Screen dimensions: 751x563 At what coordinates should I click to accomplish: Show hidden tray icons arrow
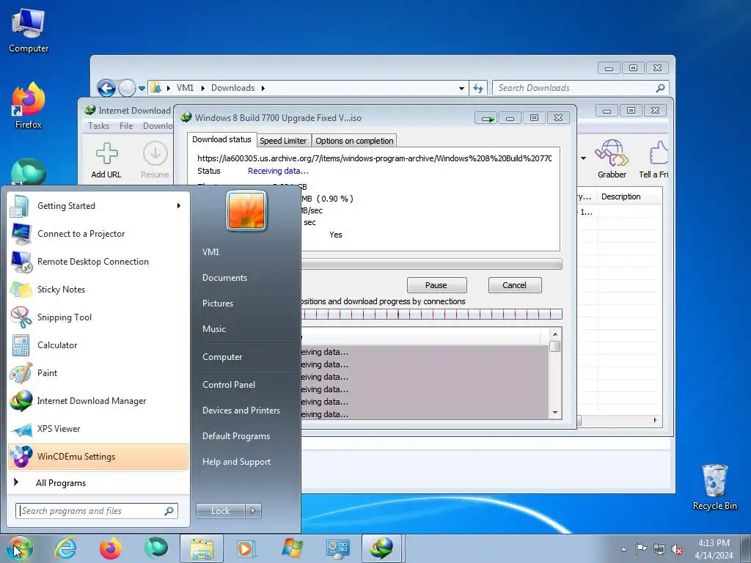(x=623, y=549)
